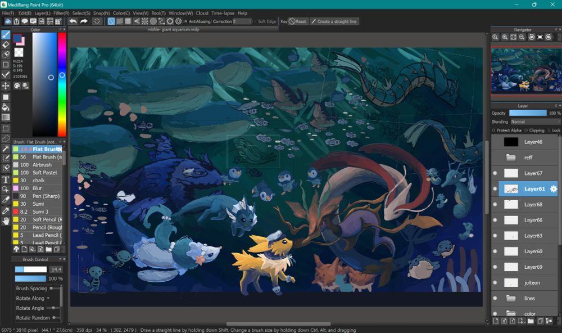Turn snap off in the snap toolbar
Image resolution: width=562 pixels, height=333 pixels.
coord(111,21)
